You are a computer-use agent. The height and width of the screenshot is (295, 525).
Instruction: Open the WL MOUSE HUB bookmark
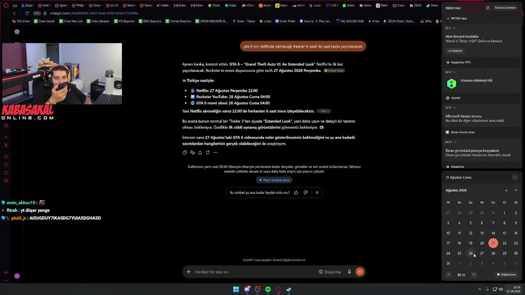click(350, 21)
